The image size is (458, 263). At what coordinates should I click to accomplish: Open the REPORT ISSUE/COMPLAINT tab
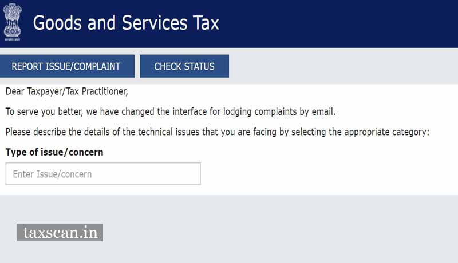[66, 66]
